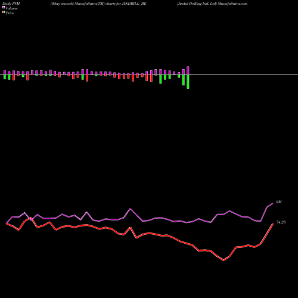The height and width of the screenshot is (298, 298).
Task: Click the 9M volume end label
Action: click(x=279, y=202)
